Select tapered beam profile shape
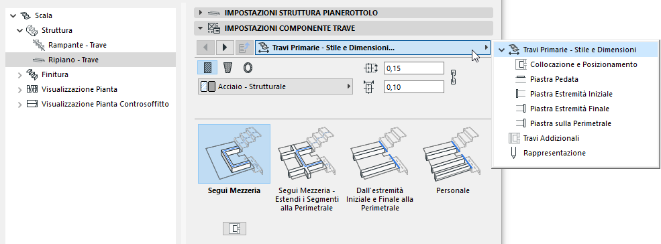This screenshot has width=661, height=244. pyautogui.click(x=227, y=68)
